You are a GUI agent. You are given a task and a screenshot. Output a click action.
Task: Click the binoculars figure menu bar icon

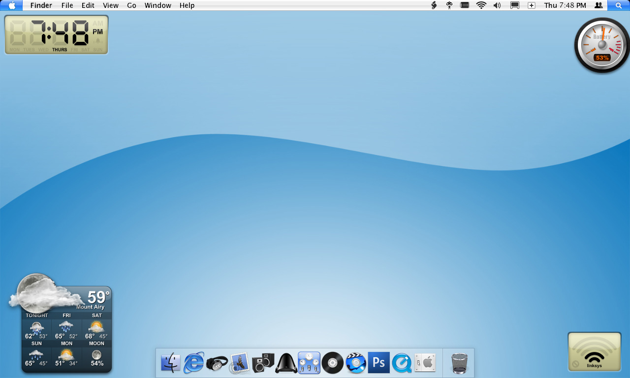(449, 5)
